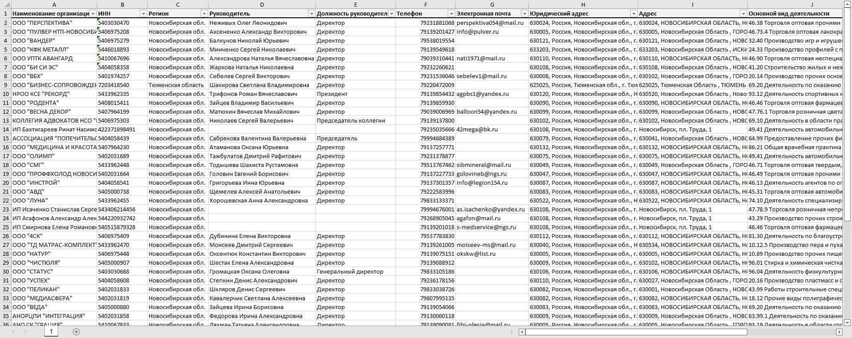Select row 14 header

(x=6, y=129)
